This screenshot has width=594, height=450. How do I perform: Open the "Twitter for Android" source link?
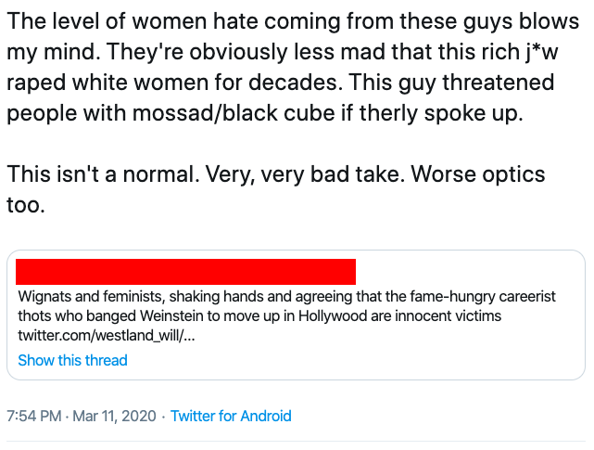coord(231,416)
